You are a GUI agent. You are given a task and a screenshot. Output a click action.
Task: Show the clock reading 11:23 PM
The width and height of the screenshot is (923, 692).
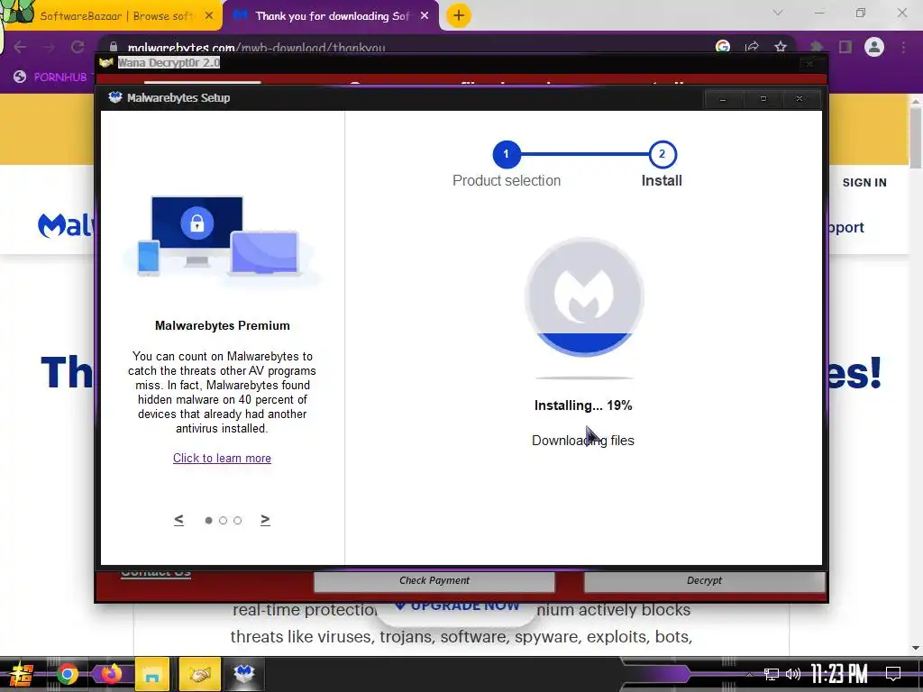839,674
